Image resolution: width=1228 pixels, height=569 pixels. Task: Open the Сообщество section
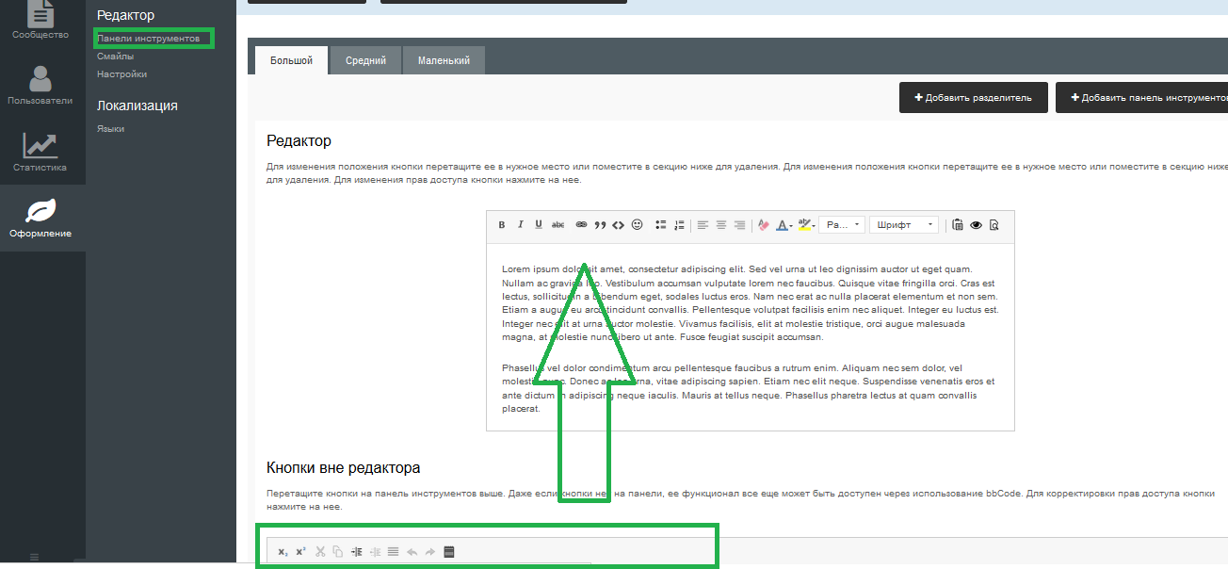pyautogui.click(x=40, y=21)
